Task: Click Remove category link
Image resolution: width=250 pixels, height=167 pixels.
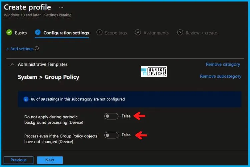Action: click(x=223, y=64)
